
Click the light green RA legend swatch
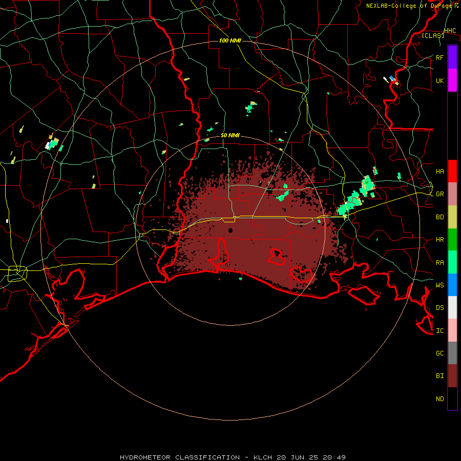[452, 262]
